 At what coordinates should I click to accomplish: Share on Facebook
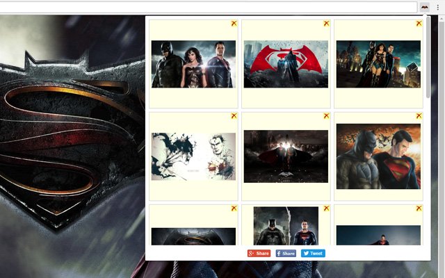(286, 253)
